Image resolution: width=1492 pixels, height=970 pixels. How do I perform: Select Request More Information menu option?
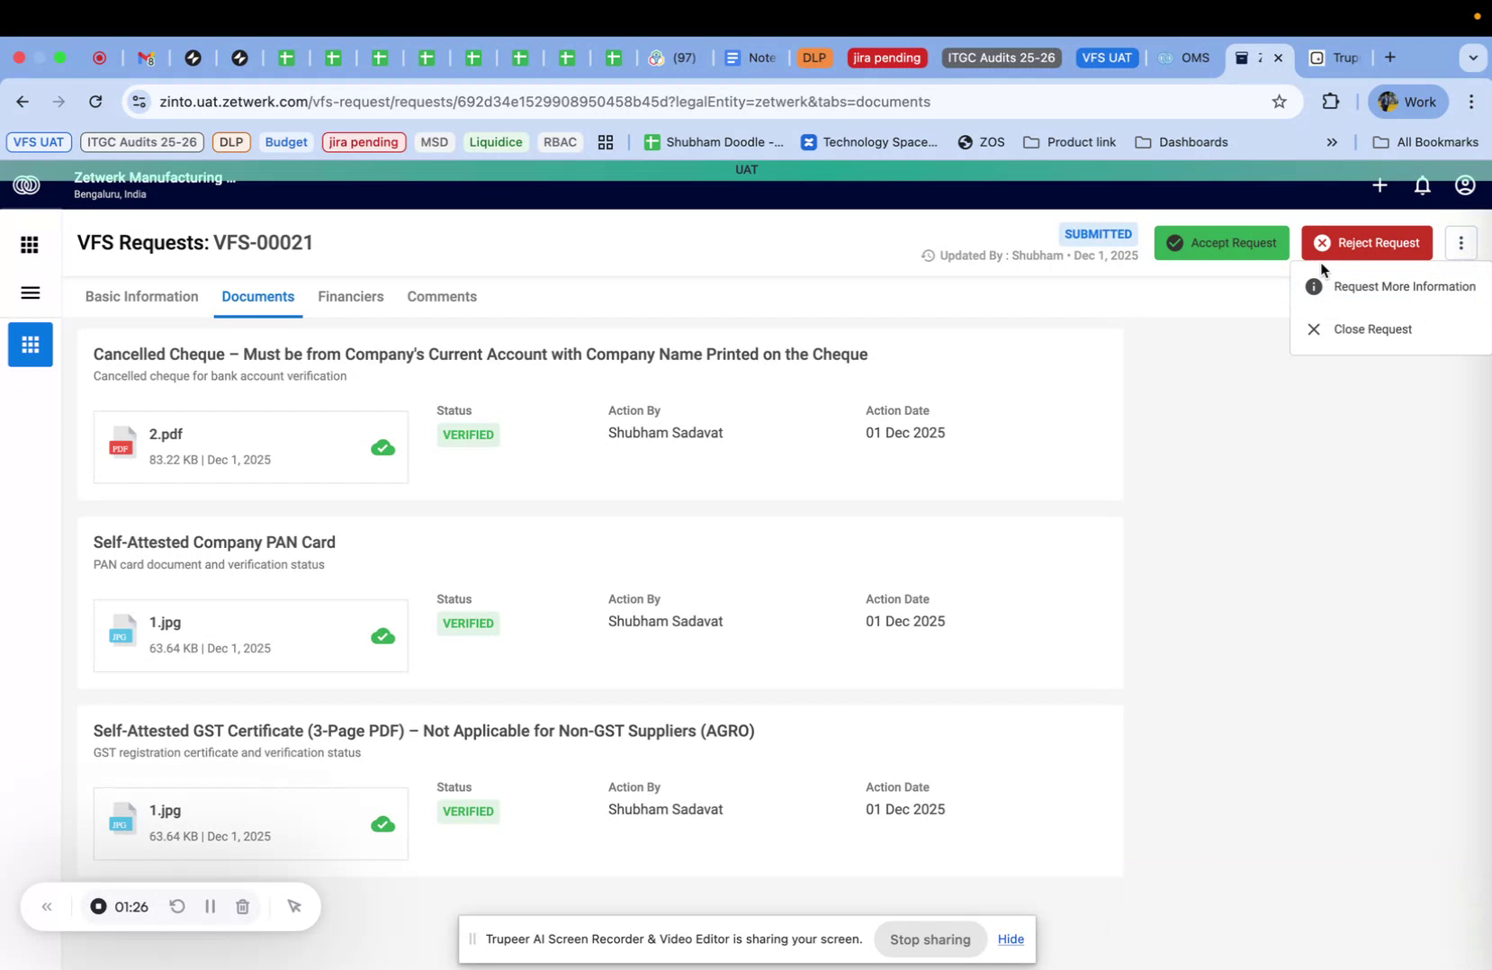coord(1404,286)
